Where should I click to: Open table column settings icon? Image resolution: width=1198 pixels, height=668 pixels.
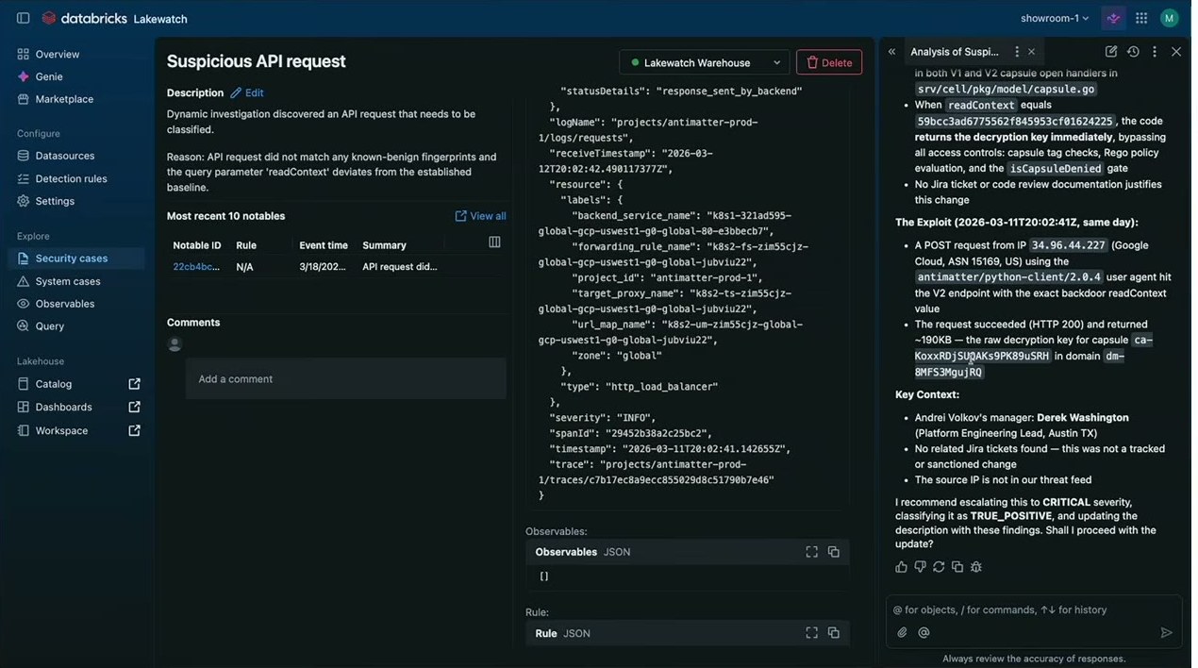(x=494, y=242)
